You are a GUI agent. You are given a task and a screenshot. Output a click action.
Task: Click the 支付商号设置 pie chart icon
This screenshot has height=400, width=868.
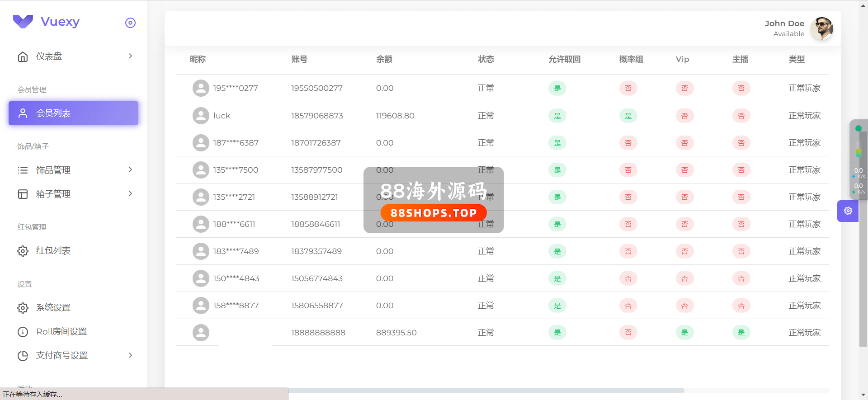[x=23, y=356]
